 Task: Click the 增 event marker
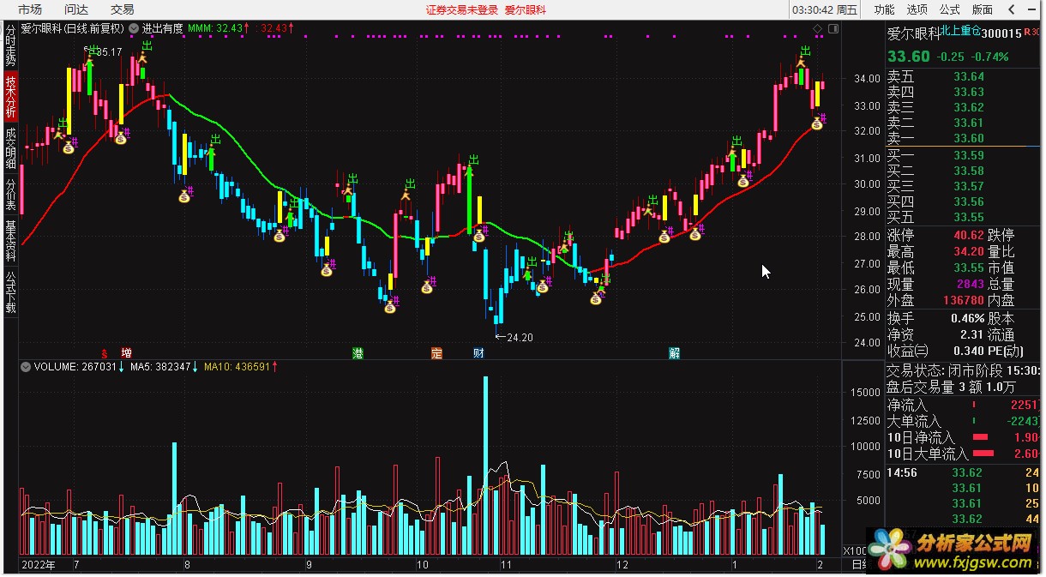pyautogui.click(x=127, y=352)
